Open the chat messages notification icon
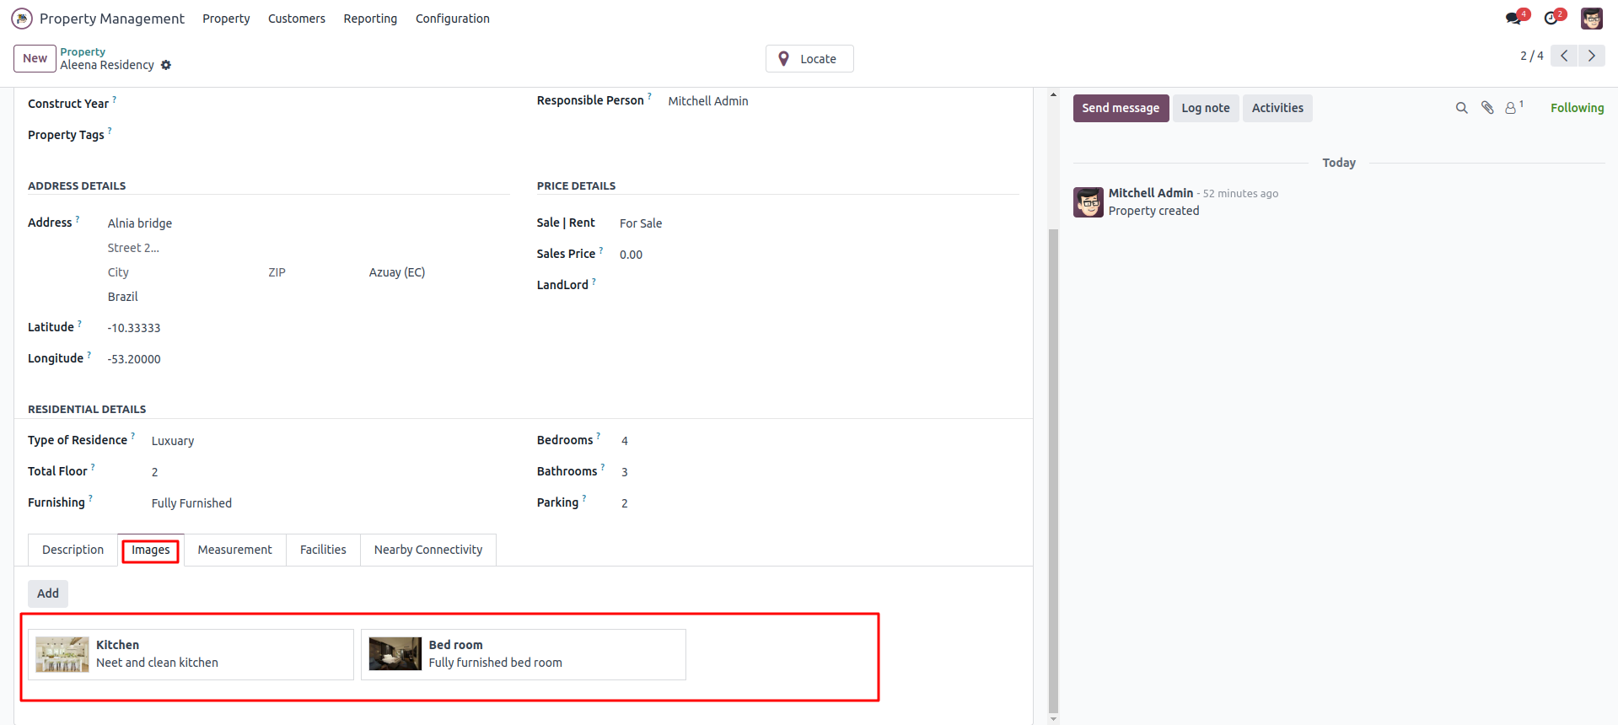 pos(1514,18)
